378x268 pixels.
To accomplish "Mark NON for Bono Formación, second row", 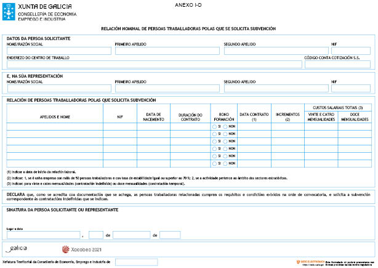I will 225,134.
